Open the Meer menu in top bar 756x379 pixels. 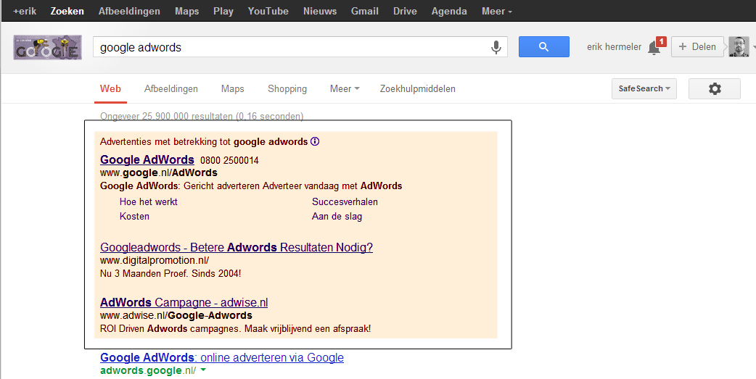(496, 11)
